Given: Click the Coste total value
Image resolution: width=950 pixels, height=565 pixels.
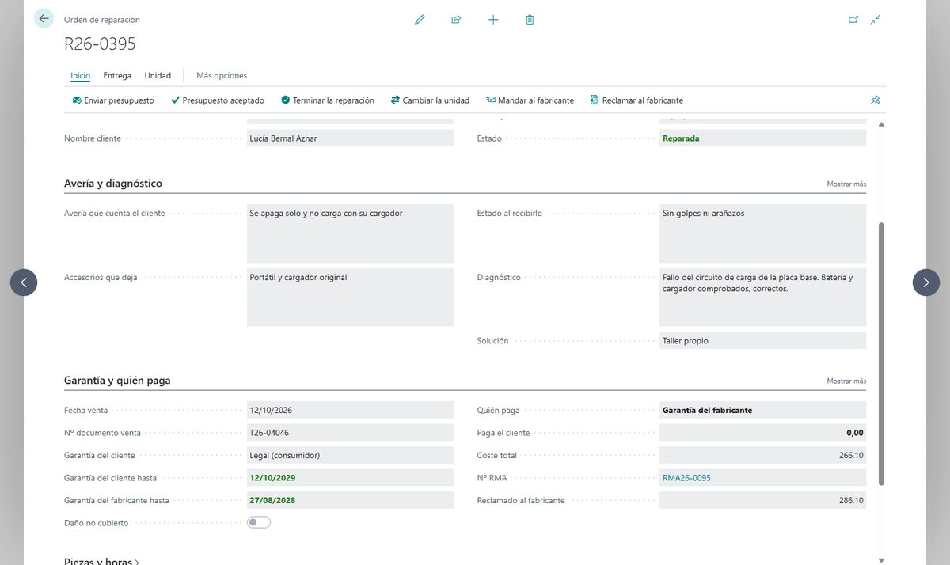Looking at the screenshot, I should tap(762, 455).
